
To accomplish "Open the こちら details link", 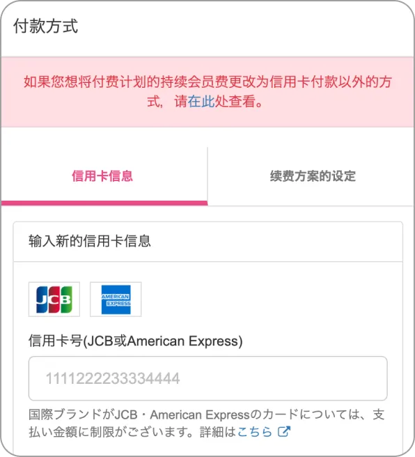I will point(255,432).
